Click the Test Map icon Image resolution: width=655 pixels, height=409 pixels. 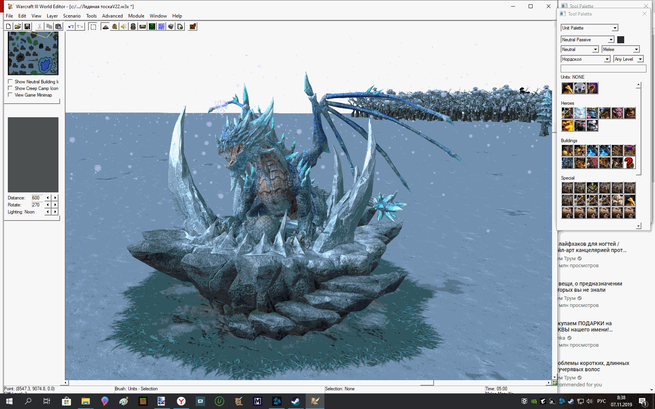click(193, 26)
